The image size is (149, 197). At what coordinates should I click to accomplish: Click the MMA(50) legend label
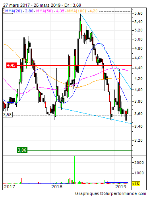click(45, 11)
